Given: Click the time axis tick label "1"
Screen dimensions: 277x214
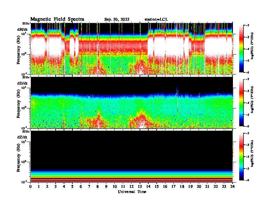Looking at the screenshot, I should (39, 186).
